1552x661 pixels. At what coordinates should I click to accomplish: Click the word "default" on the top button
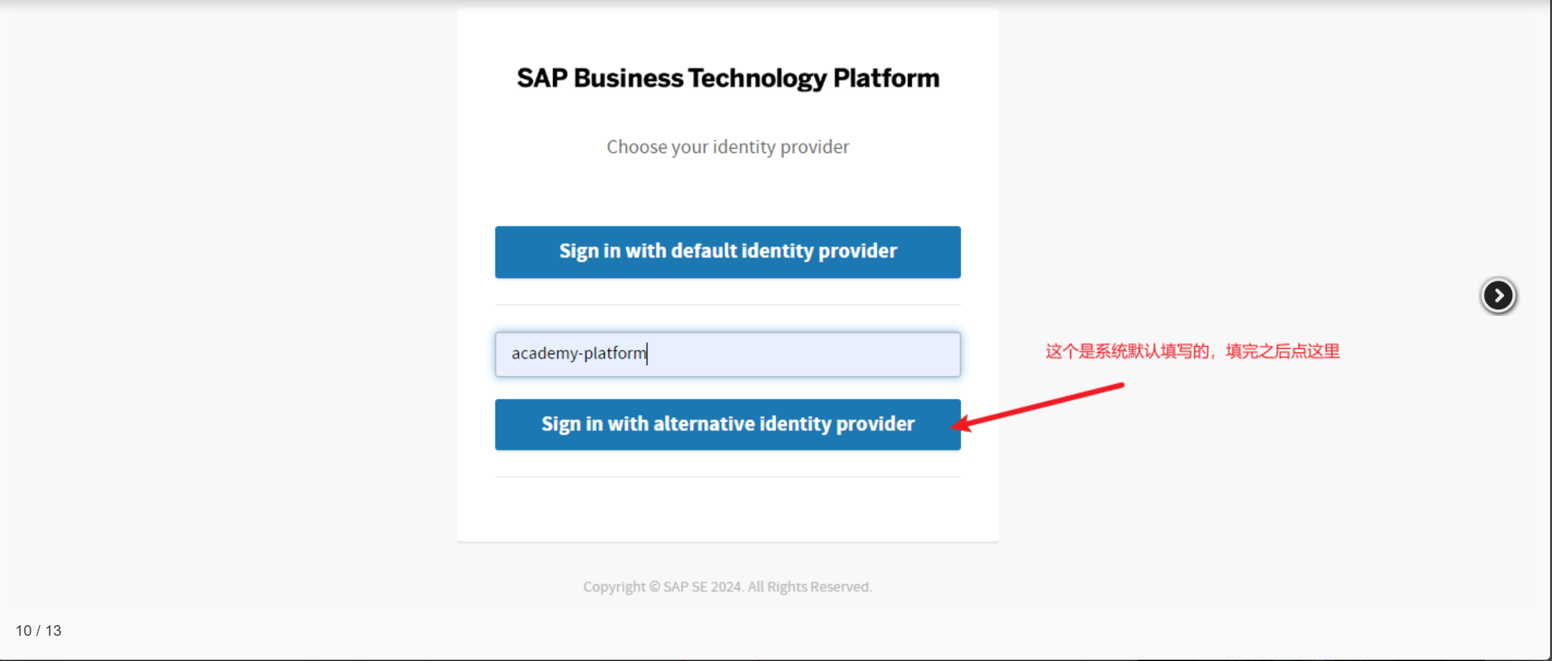pyautogui.click(x=704, y=251)
